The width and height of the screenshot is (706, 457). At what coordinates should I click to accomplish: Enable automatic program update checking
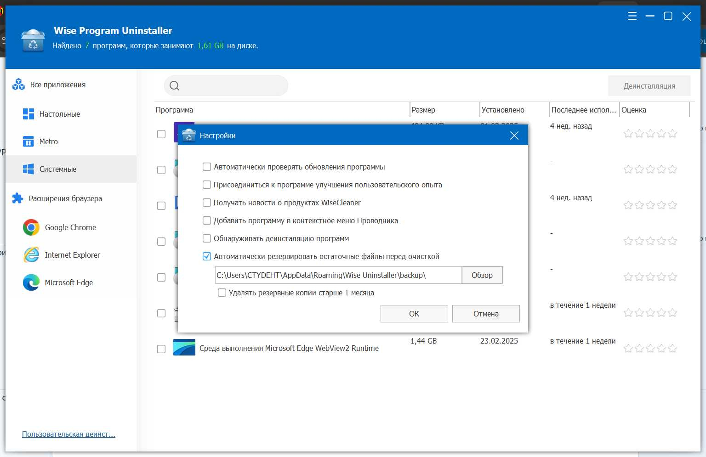[x=207, y=167]
